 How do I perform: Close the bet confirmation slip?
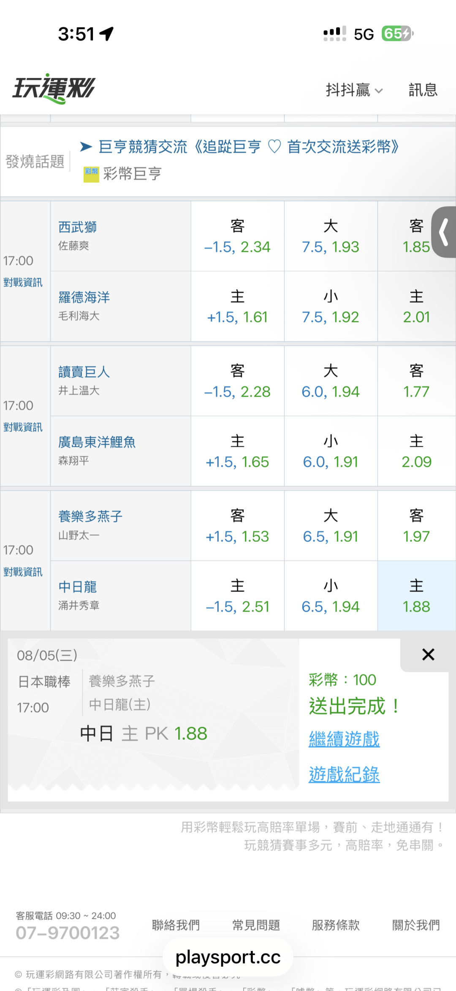tap(428, 654)
